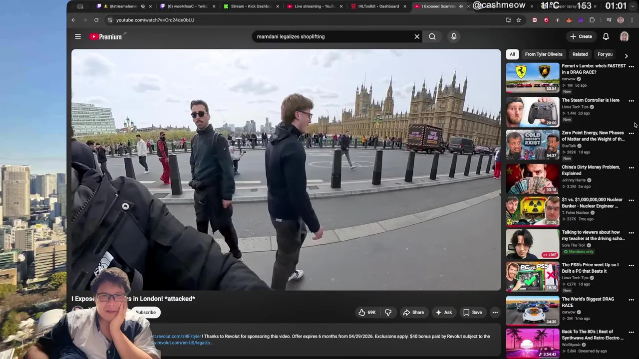Click the main video player frame
Viewport: 639px width, 359px height.
tap(286, 170)
